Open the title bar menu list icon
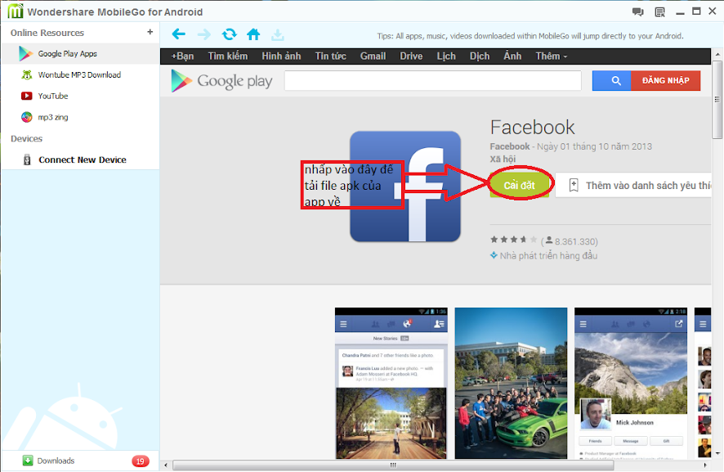 pyautogui.click(x=659, y=12)
